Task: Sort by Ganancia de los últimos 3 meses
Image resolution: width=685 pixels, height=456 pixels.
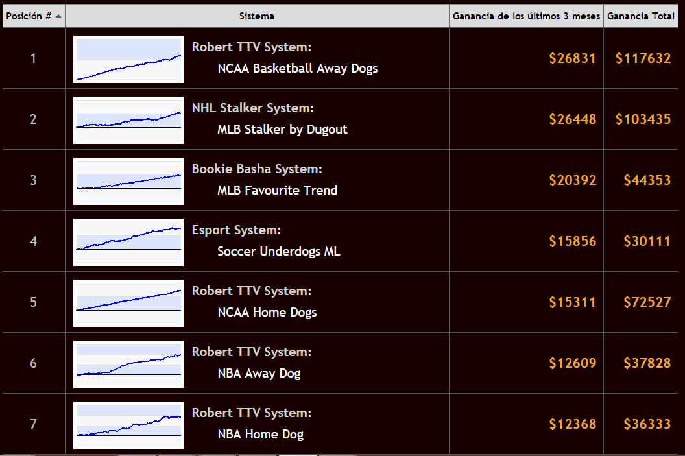Action: coord(527,16)
